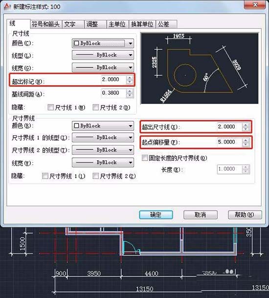The width and height of the screenshot is (269, 298).
Task: Select the 13150 dimension in drawing center
Action: coord(145,289)
